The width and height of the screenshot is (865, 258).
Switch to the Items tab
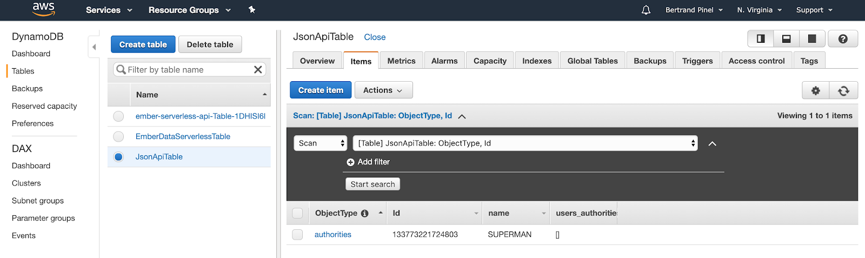tap(361, 61)
